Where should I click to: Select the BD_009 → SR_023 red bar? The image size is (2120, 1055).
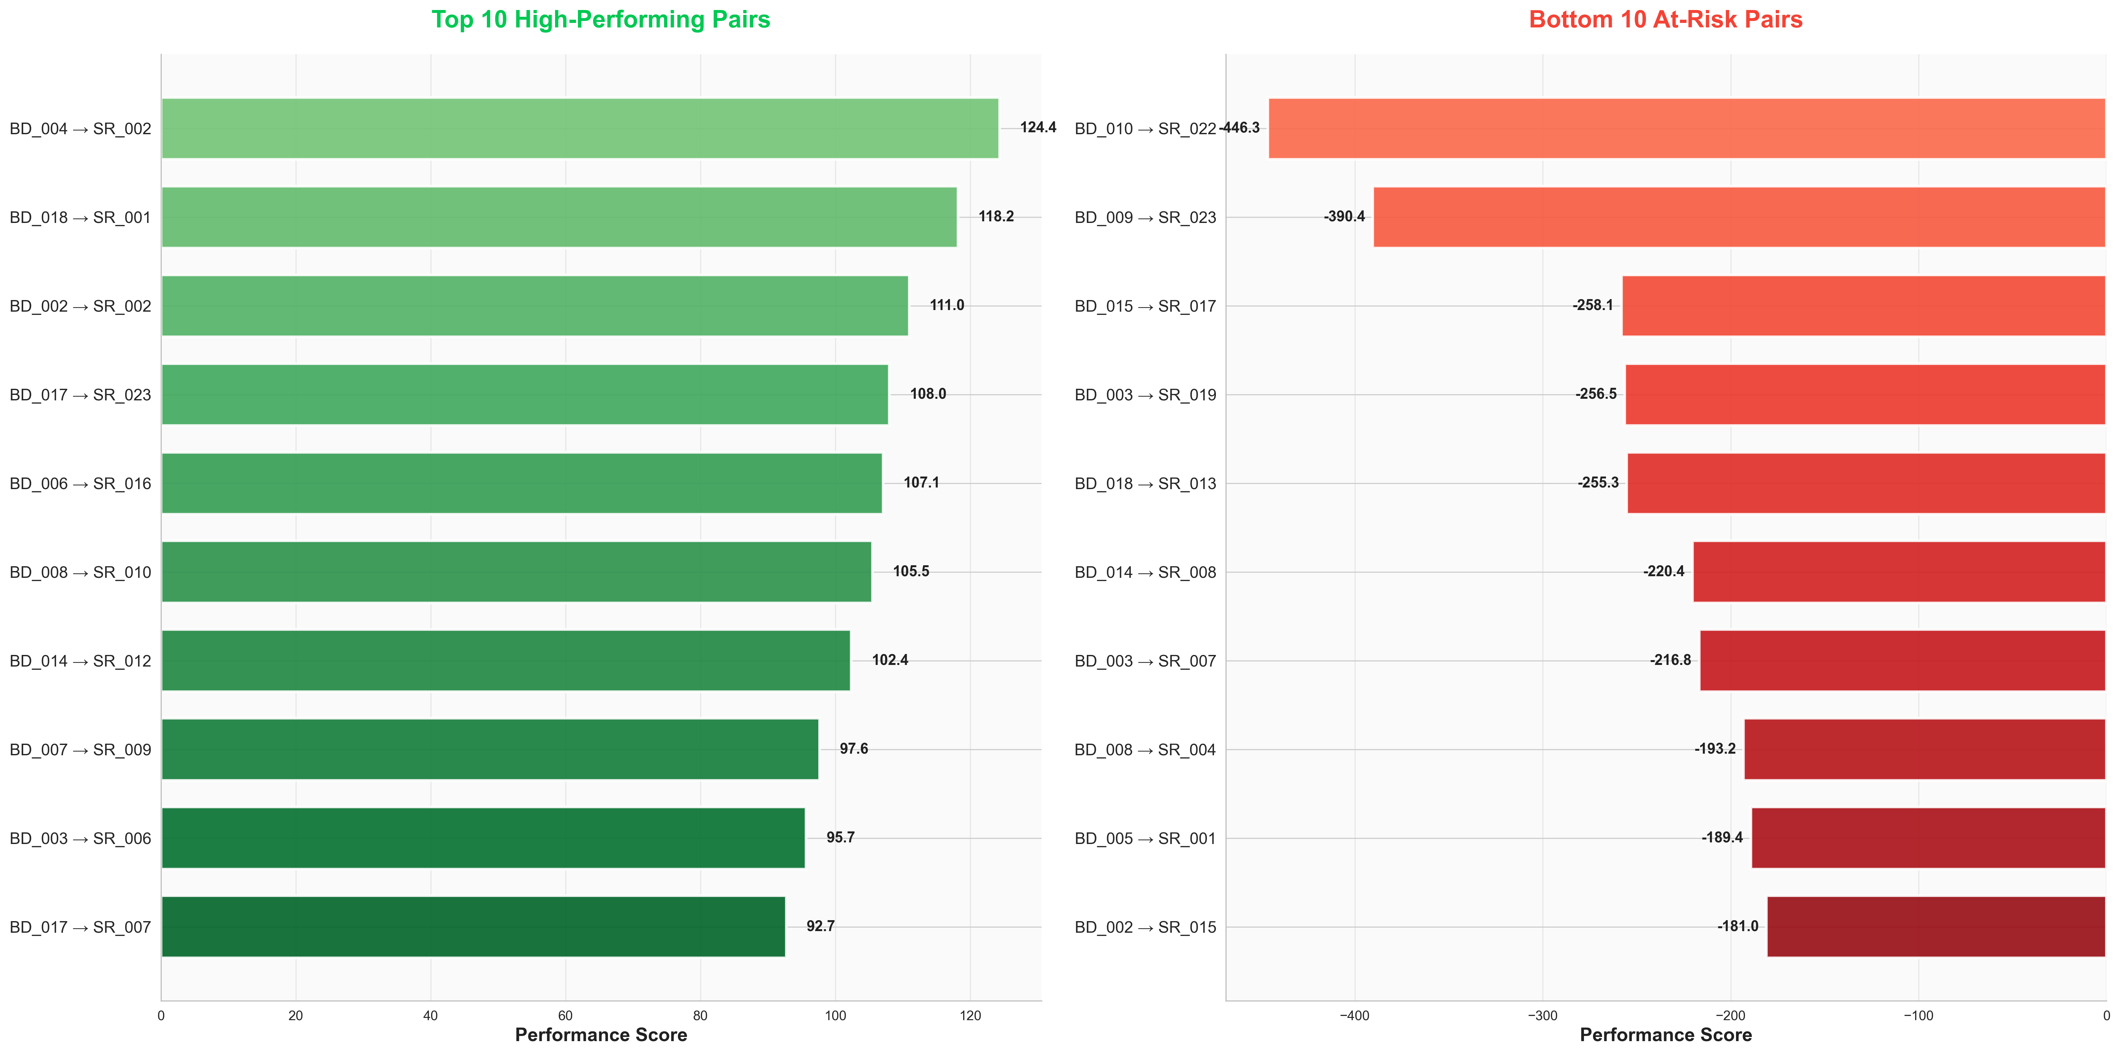tap(1739, 217)
